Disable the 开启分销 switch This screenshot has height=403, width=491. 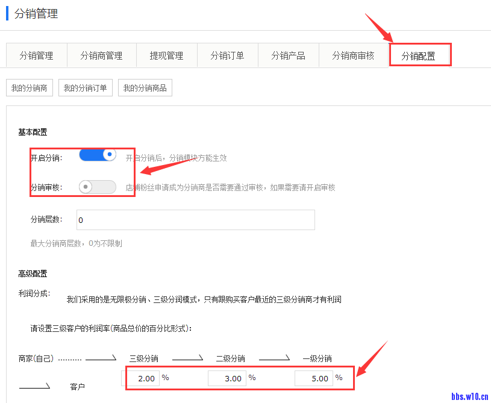coord(98,155)
